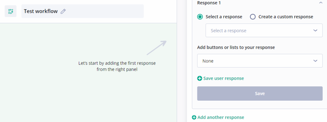The height and width of the screenshot is (122, 327).
Task: Choose the 'Create a custom response' radio option
Action: (253, 17)
